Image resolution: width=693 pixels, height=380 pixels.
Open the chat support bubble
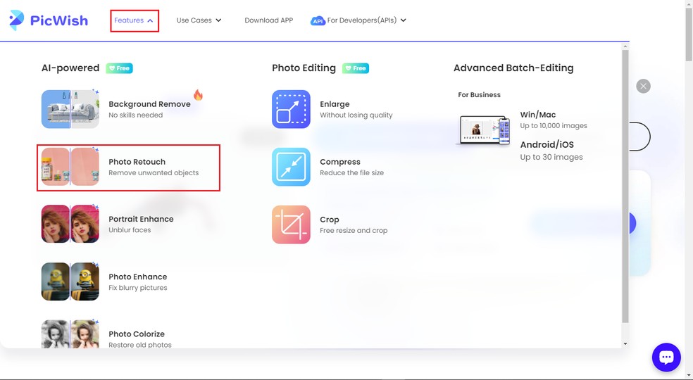coord(666,357)
